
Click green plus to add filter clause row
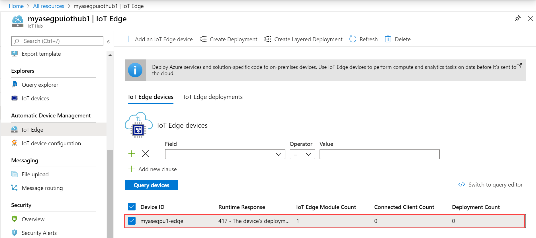131,154
